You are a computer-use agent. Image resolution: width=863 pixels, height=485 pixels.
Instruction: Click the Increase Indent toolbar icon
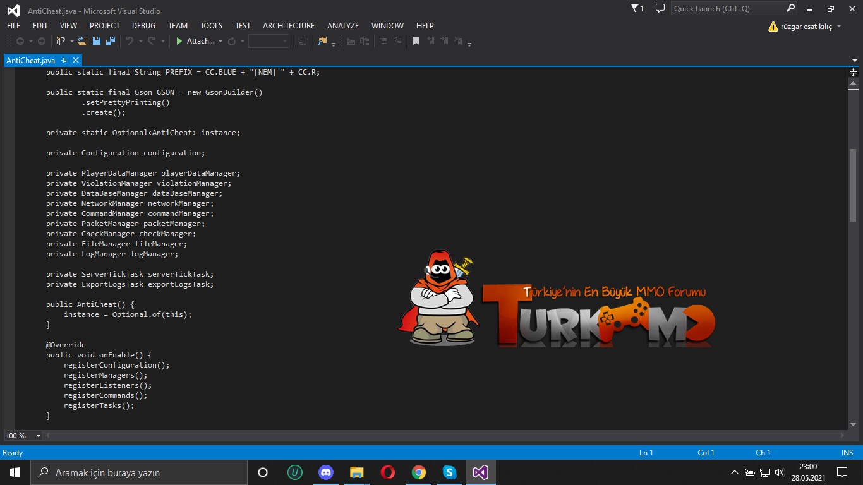[x=365, y=41]
